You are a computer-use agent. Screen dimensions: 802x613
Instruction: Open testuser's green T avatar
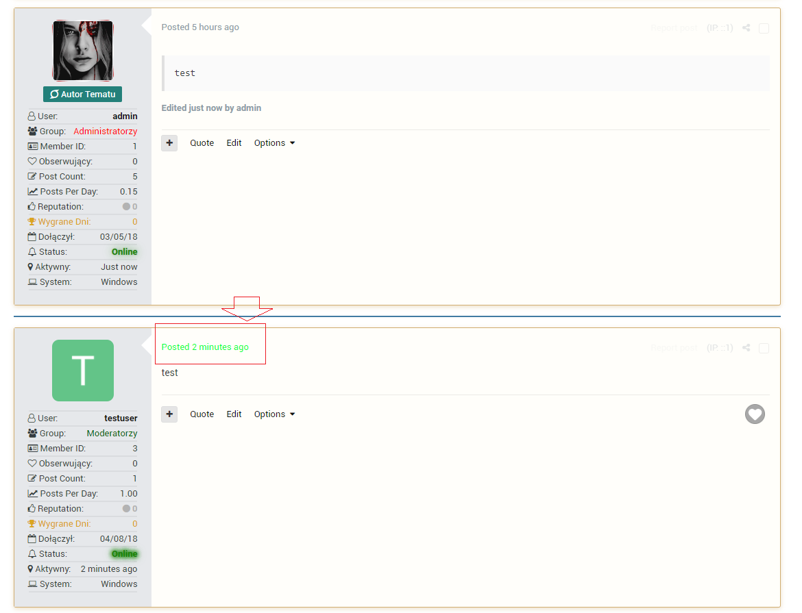(83, 370)
